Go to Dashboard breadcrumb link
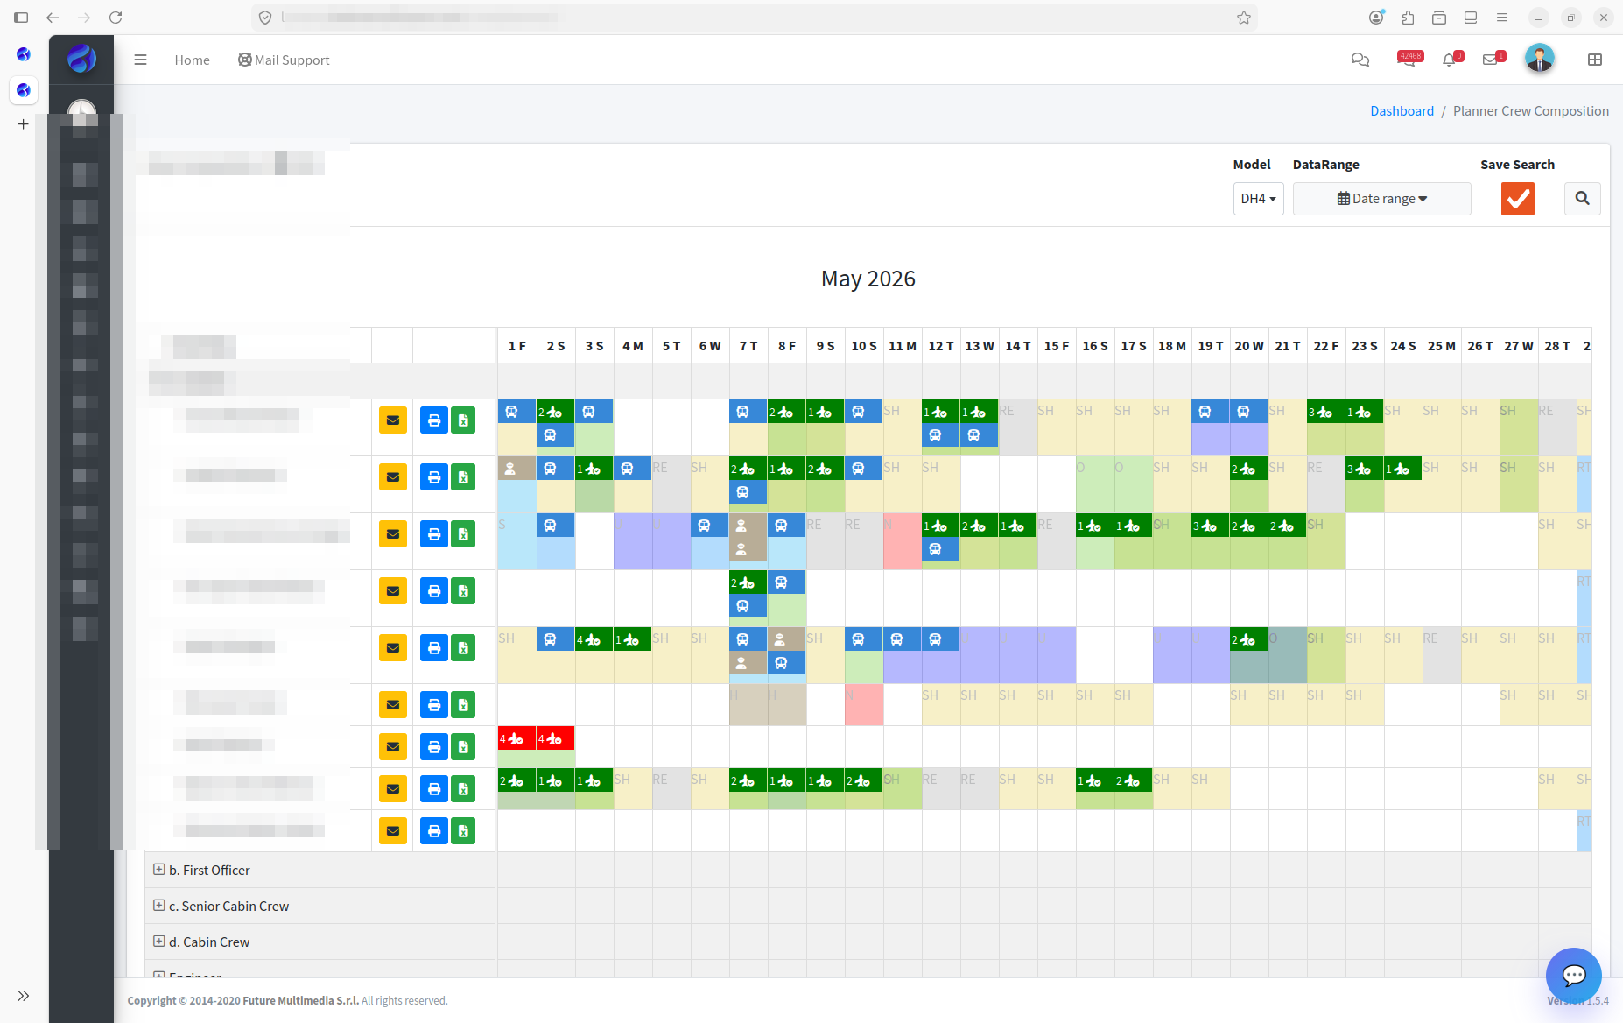Screen dimensions: 1623x1023 coord(1402,110)
